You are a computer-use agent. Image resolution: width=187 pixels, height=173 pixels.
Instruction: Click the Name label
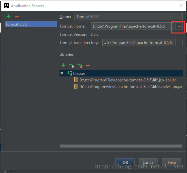pos(65,17)
